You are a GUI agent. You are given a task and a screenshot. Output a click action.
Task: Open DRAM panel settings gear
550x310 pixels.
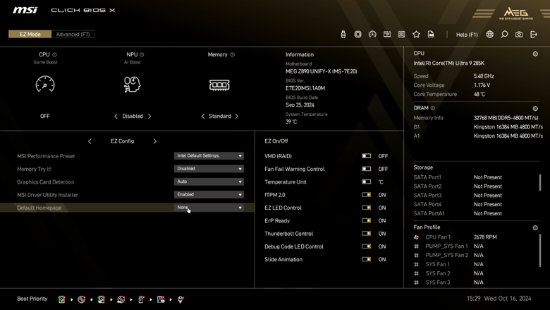pyautogui.click(x=535, y=109)
